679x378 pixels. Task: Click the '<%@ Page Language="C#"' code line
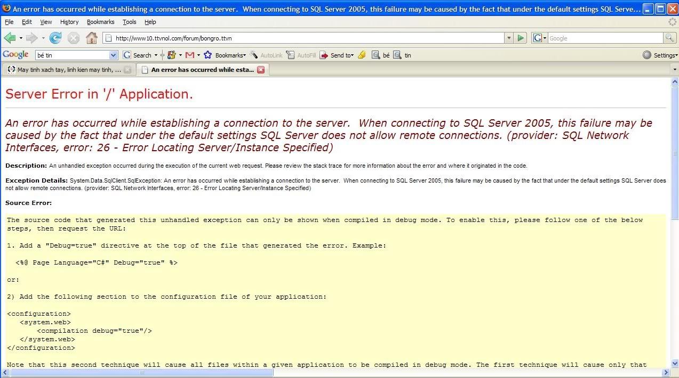97,262
